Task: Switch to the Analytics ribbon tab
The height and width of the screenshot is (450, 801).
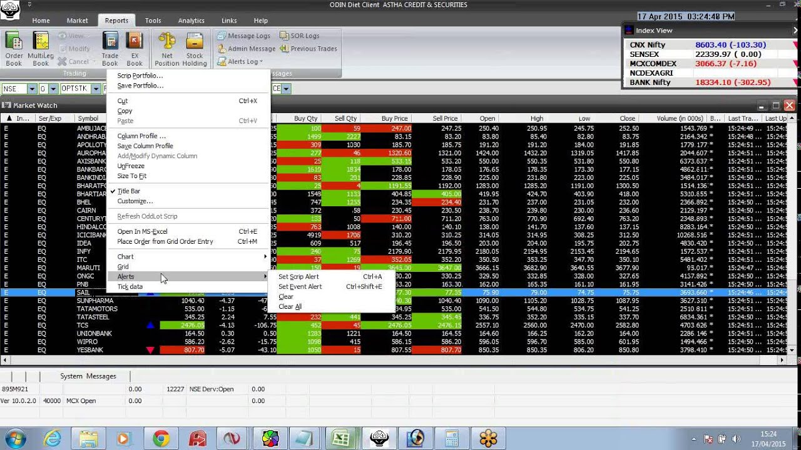Action: [x=191, y=21]
